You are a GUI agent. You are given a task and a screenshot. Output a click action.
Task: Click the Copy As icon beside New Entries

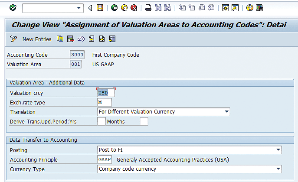click(x=60, y=39)
